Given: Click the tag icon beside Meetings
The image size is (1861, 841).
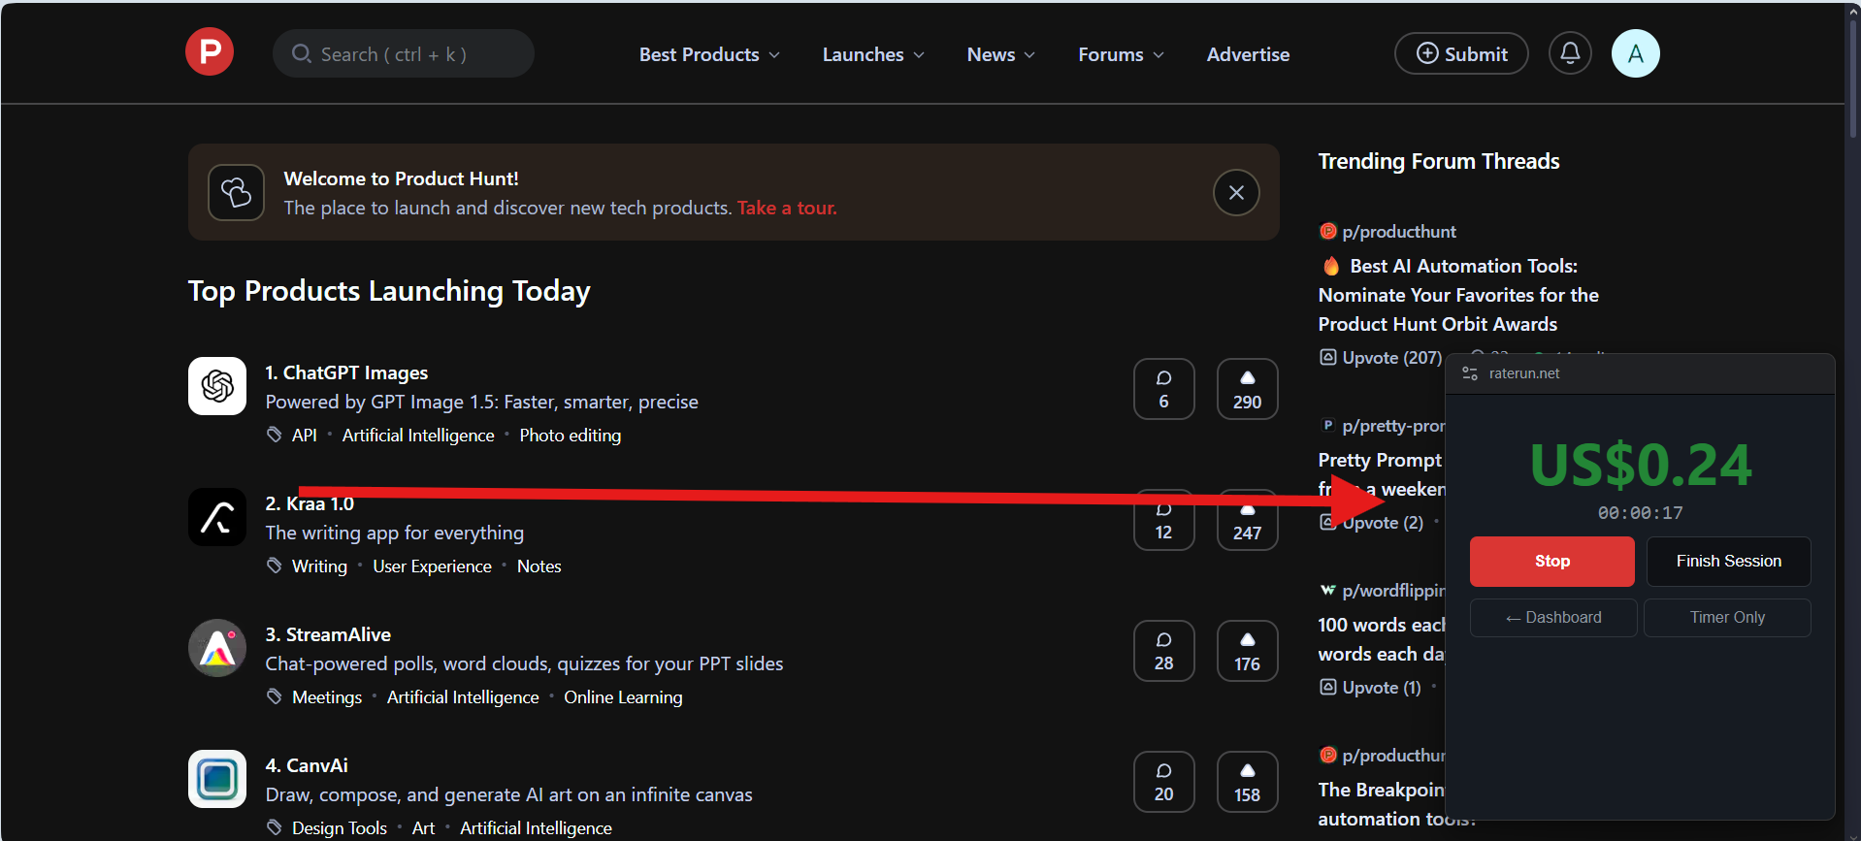Looking at the screenshot, I should [275, 696].
